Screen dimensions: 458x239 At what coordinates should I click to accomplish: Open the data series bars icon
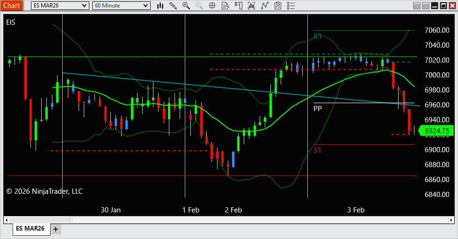pos(251,6)
